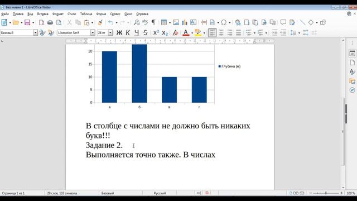Image resolution: width=357 pixels, height=201 pixels.
Task: Open the Вставка menu
Action: [42, 14]
